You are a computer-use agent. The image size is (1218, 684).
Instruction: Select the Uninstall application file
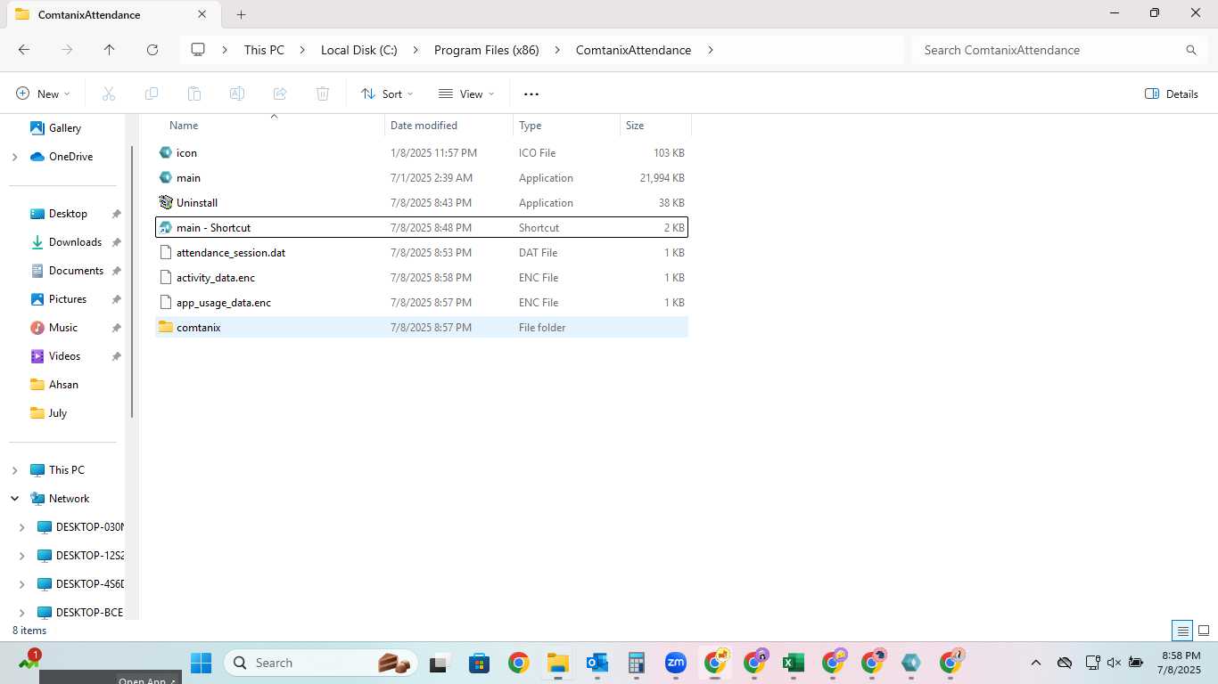(x=422, y=203)
